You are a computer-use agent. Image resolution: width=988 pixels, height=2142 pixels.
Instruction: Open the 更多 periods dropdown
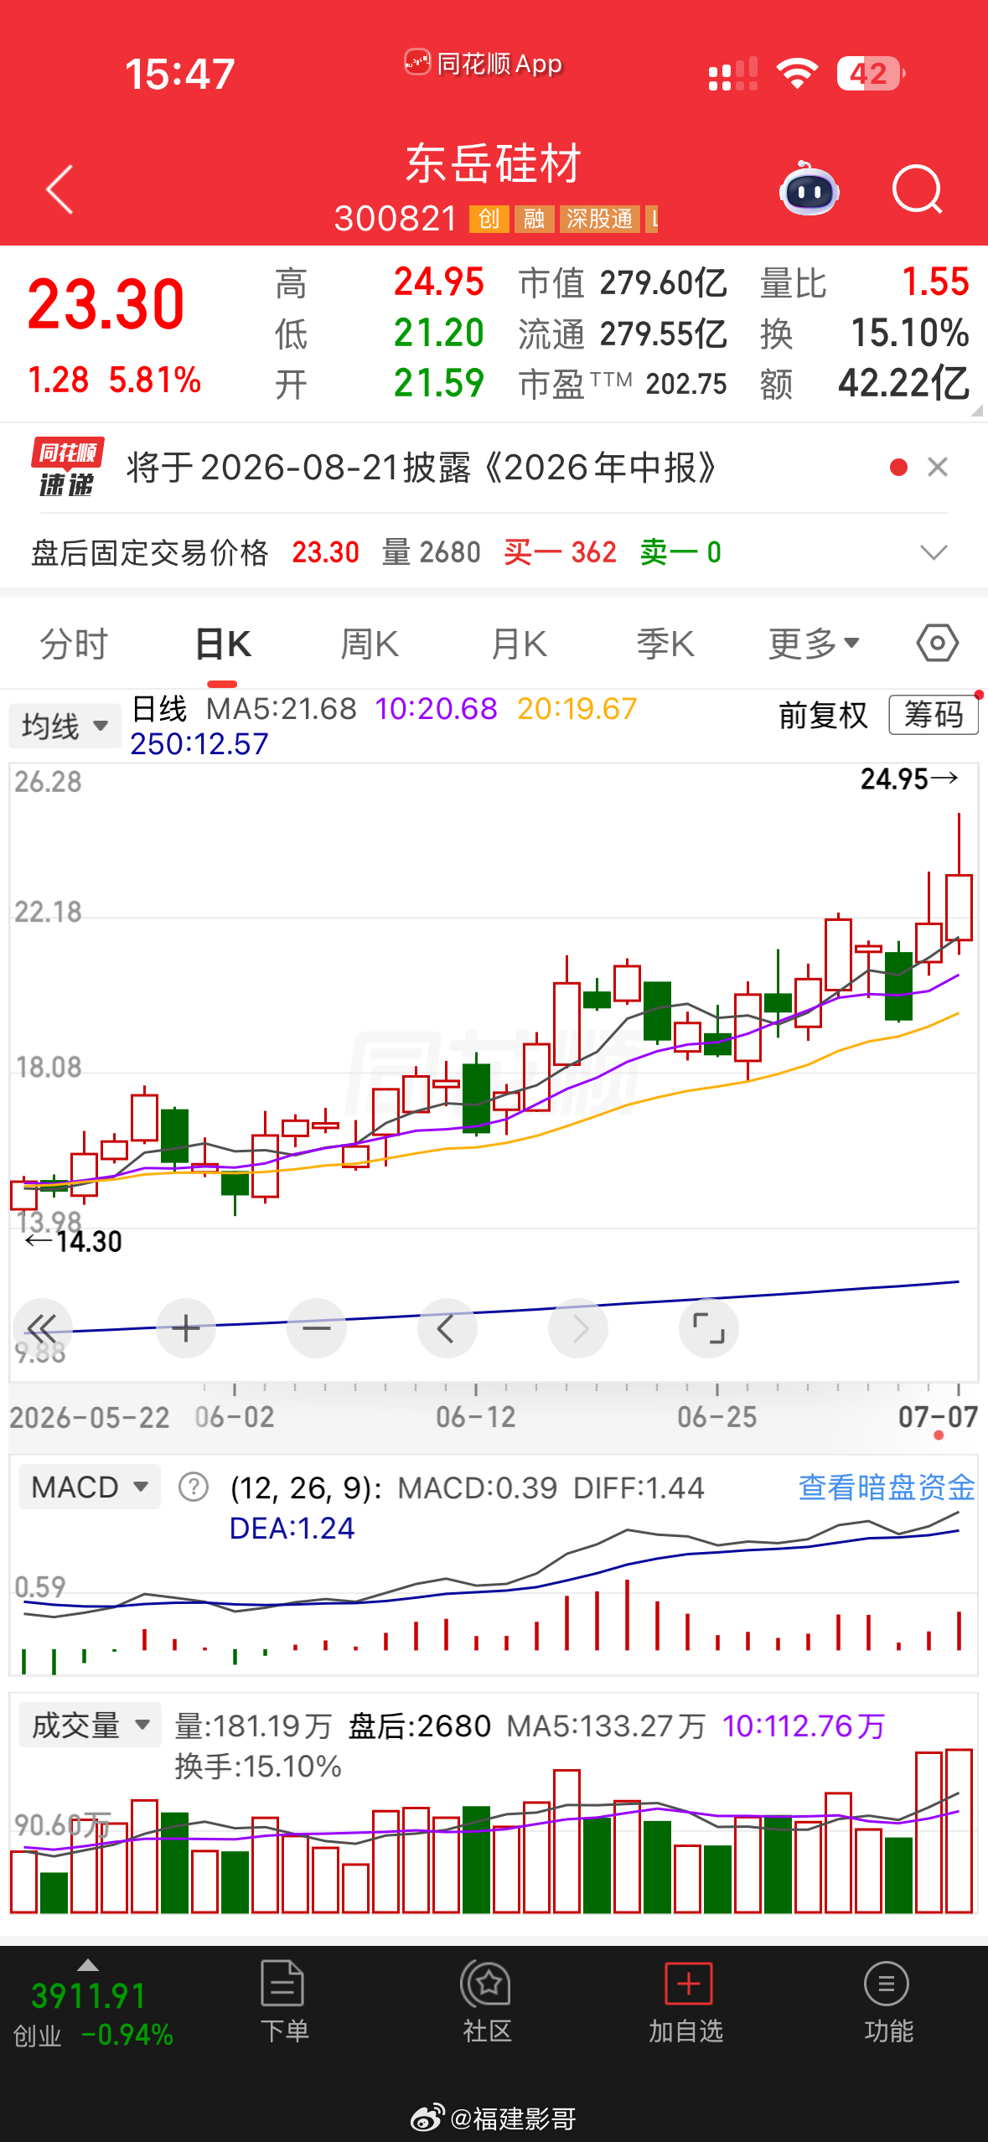814,644
